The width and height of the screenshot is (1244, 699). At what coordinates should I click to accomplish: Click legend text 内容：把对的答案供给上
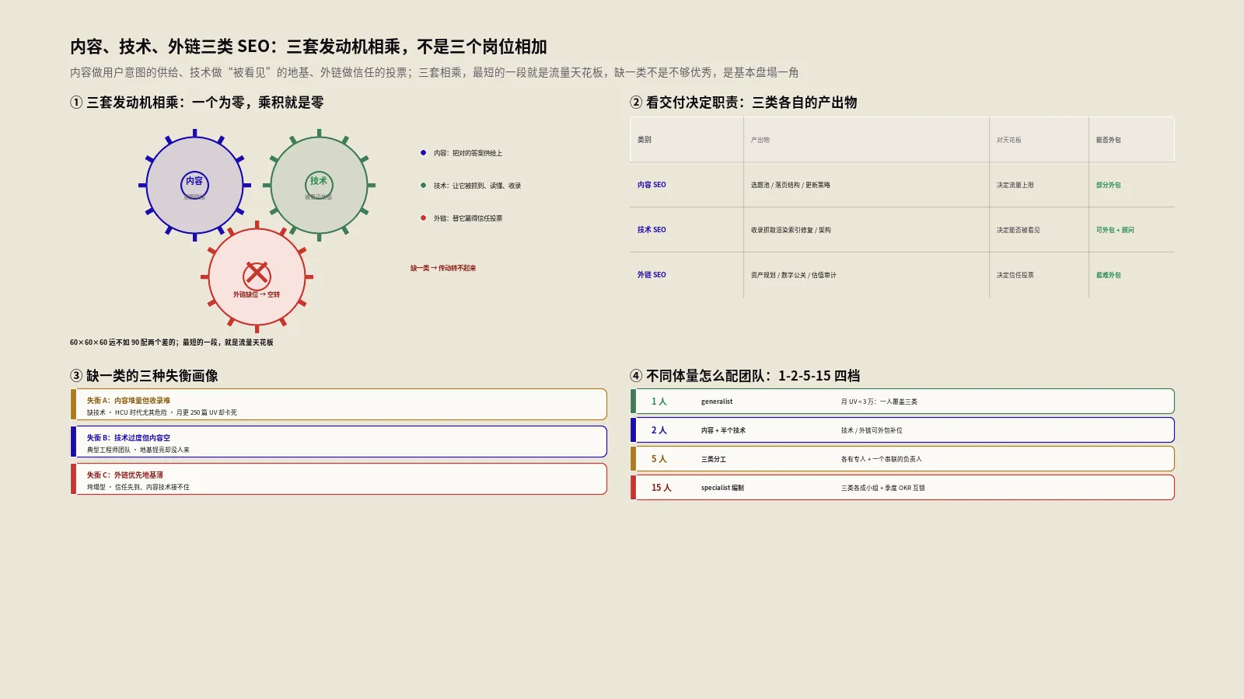468,153
